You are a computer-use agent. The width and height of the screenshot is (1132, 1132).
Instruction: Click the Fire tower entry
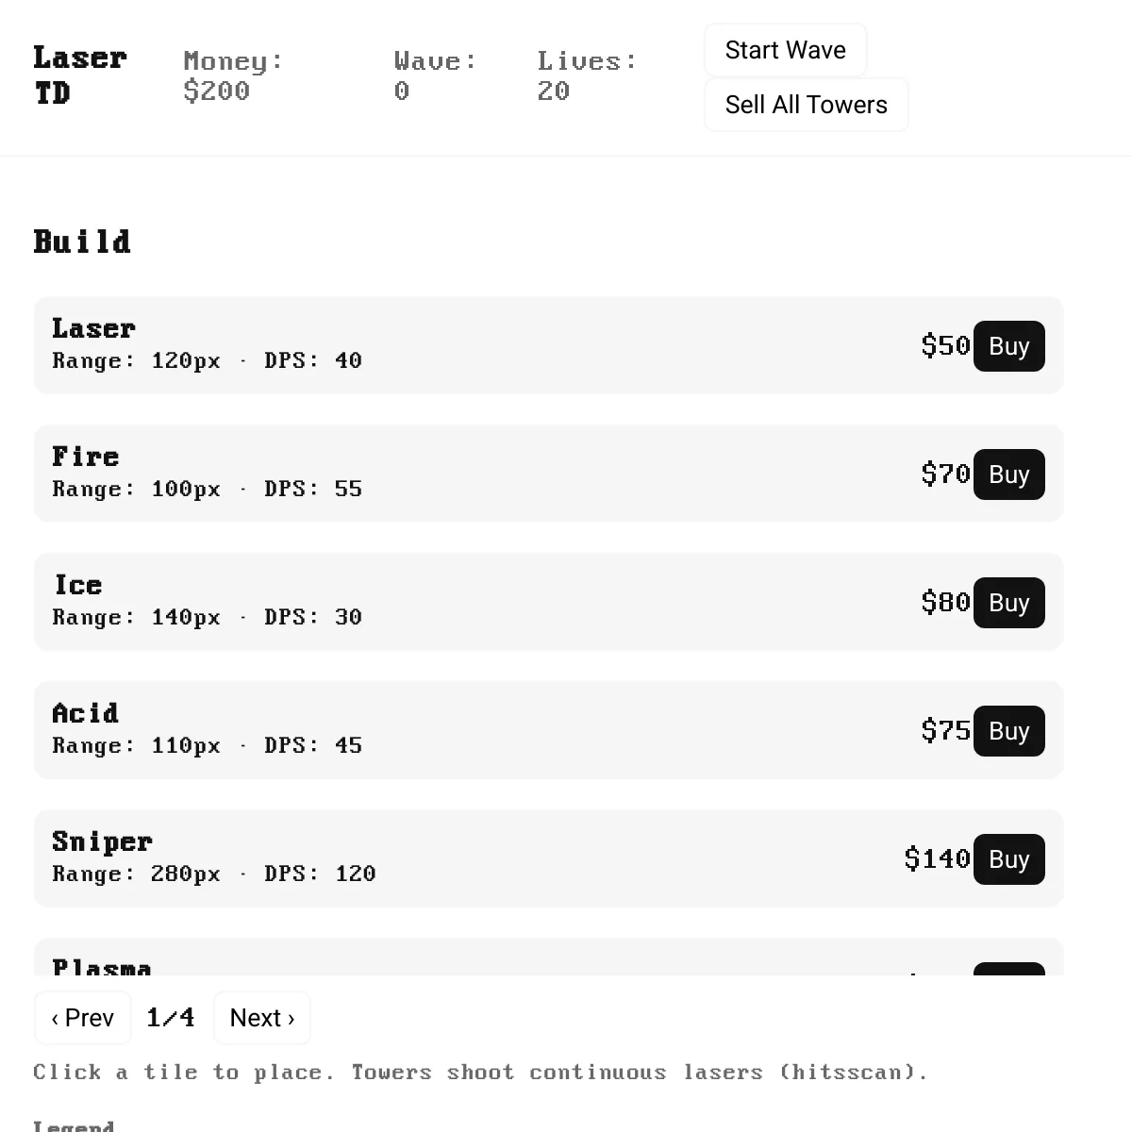[x=548, y=474]
